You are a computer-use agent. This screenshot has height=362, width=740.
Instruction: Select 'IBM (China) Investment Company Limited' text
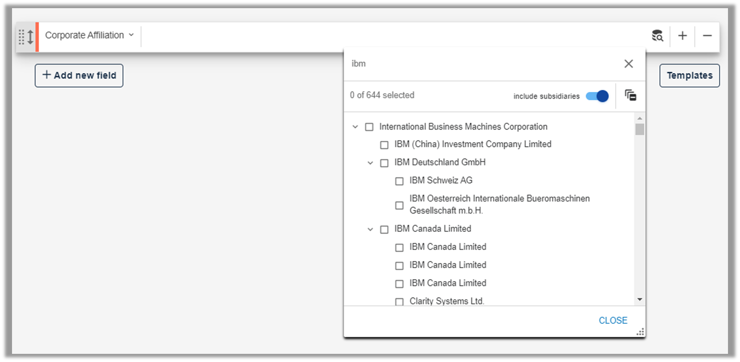click(473, 144)
